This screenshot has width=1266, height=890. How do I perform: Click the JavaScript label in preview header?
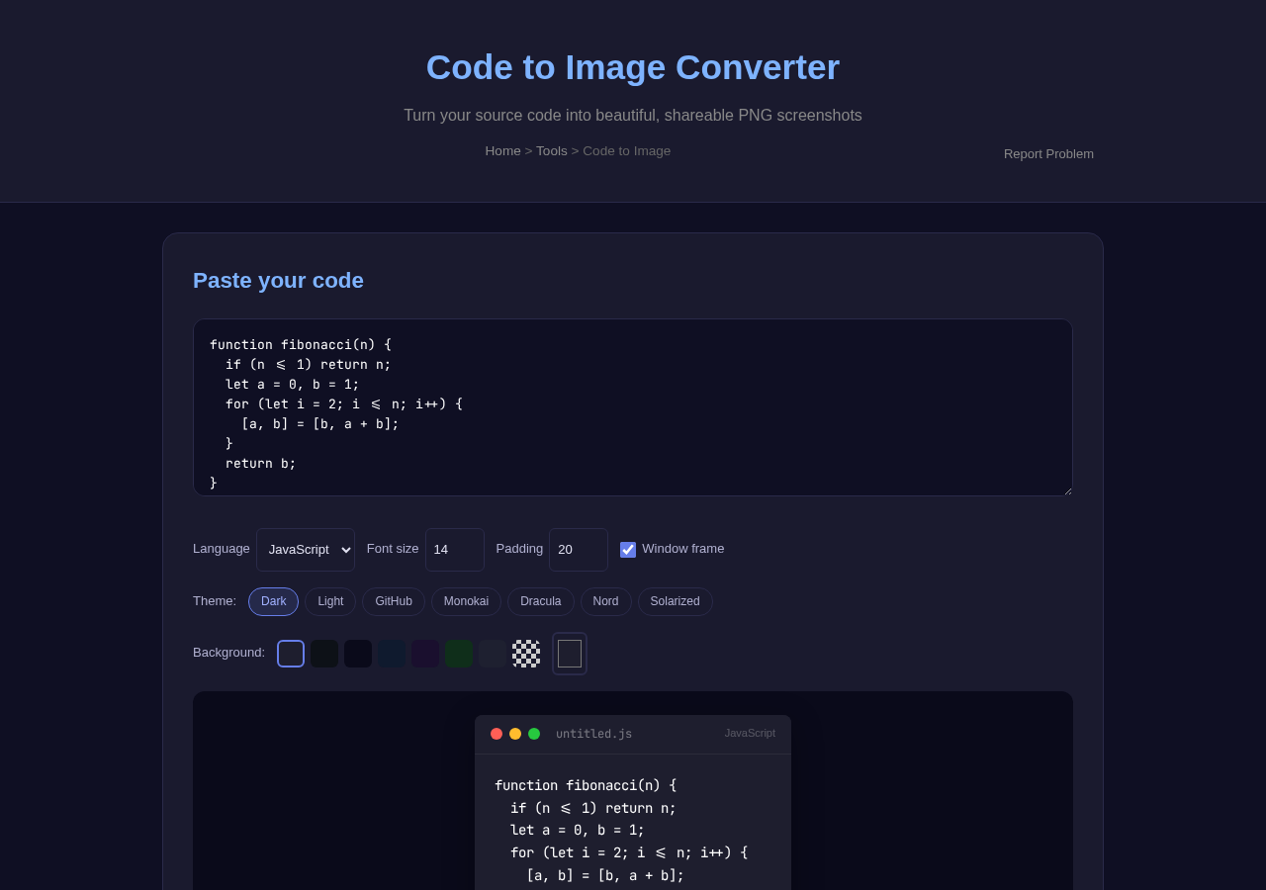(750, 733)
